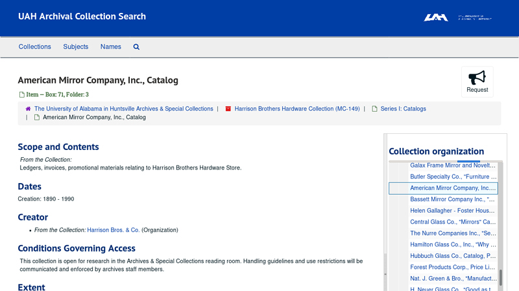Select Central Glass Co. Mirrors tree item
Image resolution: width=519 pixels, height=291 pixels.
pos(452,222)
